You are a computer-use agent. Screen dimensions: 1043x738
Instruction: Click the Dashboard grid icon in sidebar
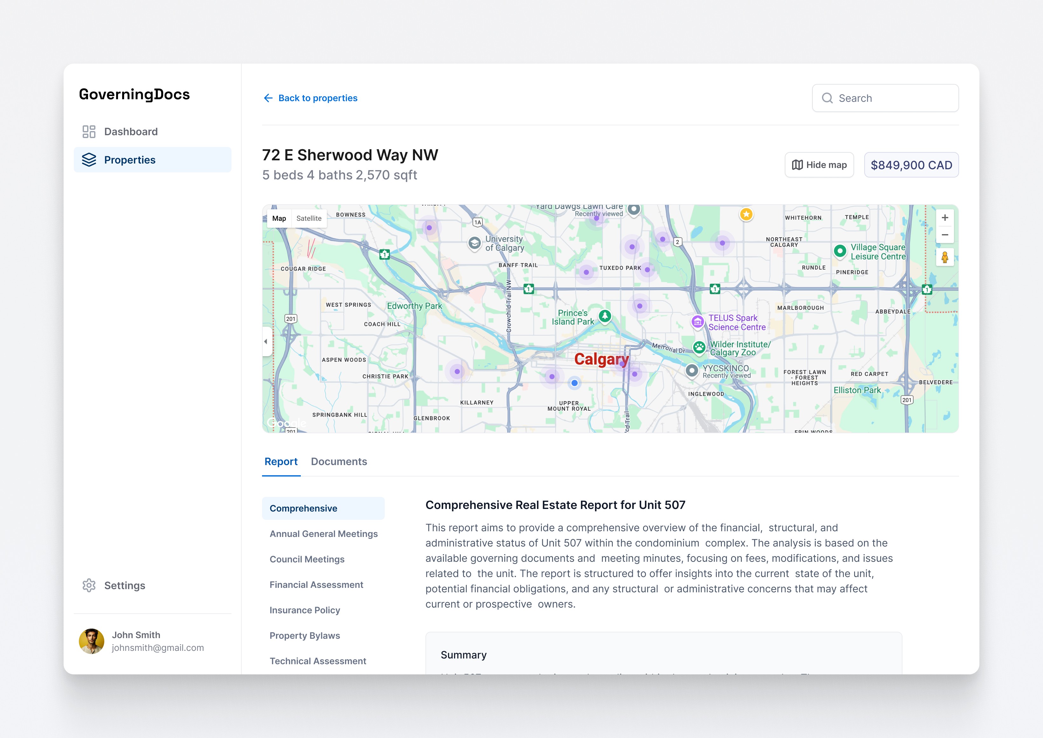(89, 132)
